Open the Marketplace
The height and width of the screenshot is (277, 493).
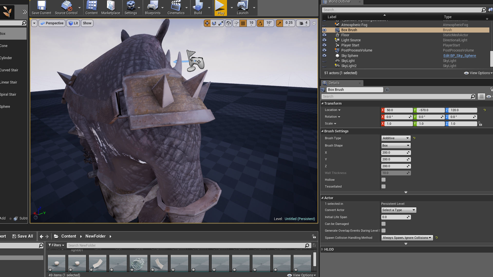[x=111, y=8]
